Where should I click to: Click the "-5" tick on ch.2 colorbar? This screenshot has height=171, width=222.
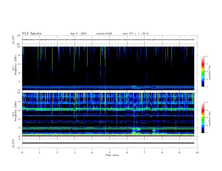207,118
